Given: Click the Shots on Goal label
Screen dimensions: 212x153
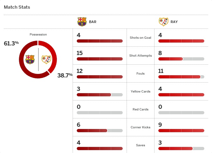Looking at the screenshot, I should point(140,38).
